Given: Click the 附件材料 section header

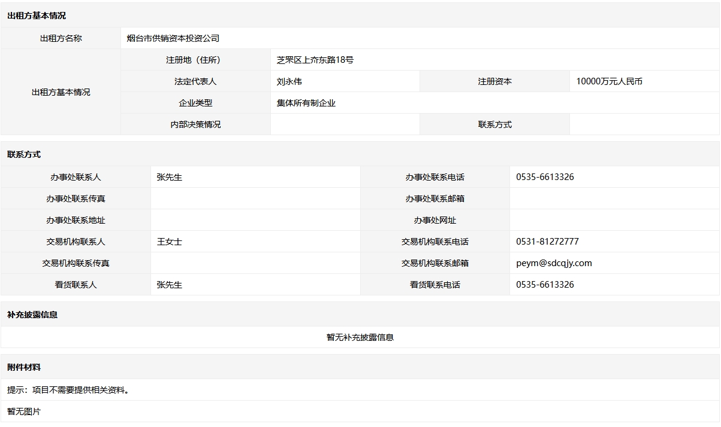Looking at the screenshot, I should coord(24,367).
